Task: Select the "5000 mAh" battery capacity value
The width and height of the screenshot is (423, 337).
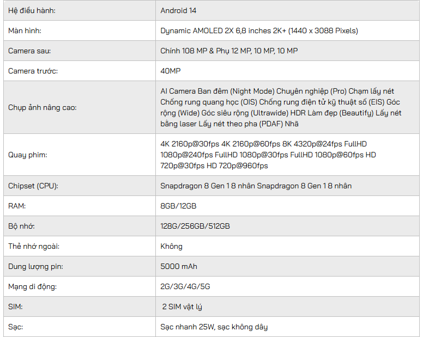Action: pyautogui.click(x=179, y=266)
